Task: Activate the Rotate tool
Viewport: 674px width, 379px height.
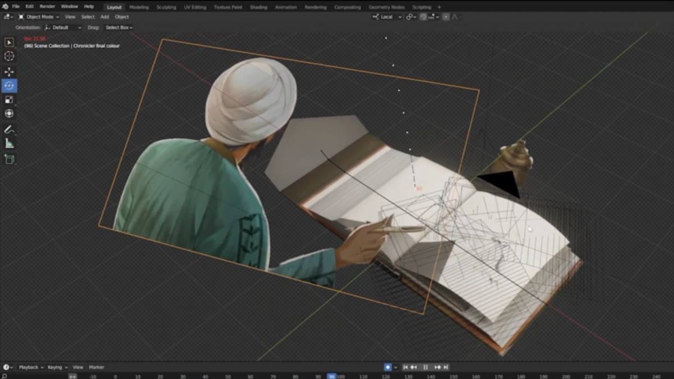Action: point(9,86)
